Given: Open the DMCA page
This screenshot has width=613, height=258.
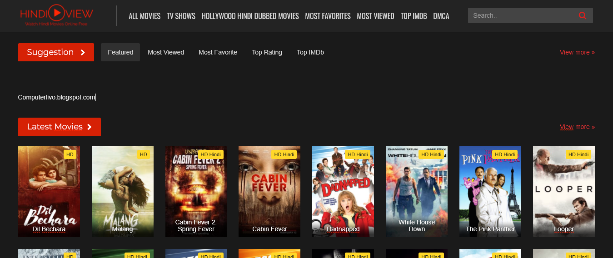Looking at the screenshot, I should pos(441,16).
